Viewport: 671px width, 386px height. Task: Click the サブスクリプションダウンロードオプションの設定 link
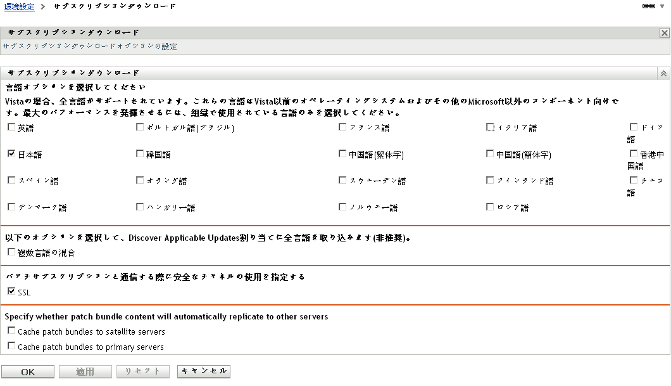tap(89, 46)
